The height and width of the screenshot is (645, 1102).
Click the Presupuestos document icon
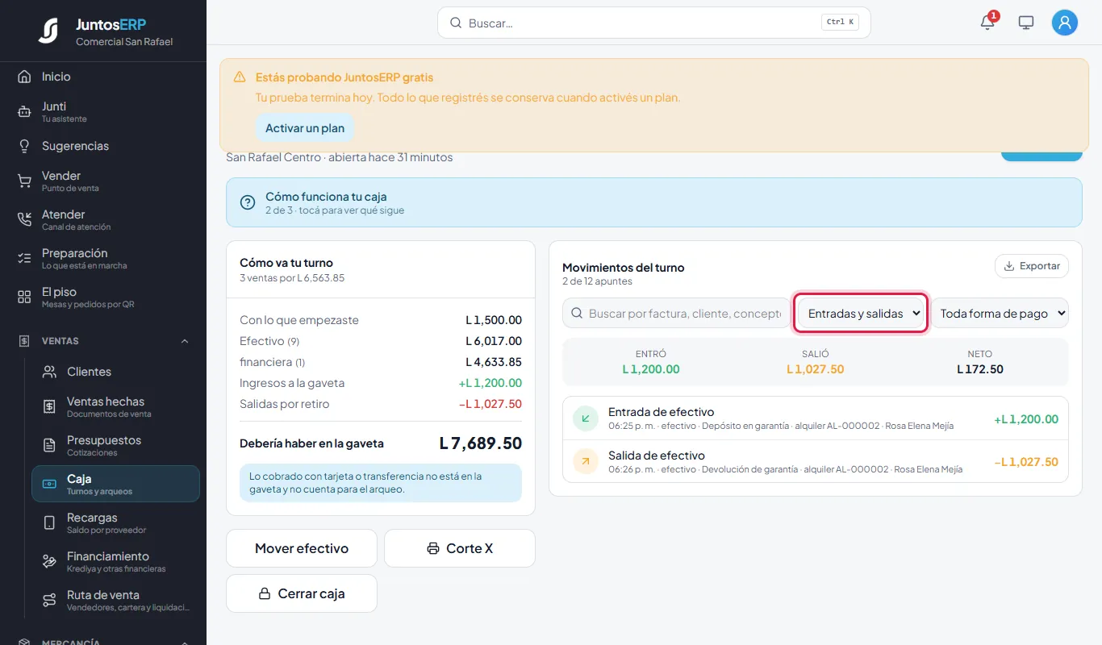tap(49, 446)
